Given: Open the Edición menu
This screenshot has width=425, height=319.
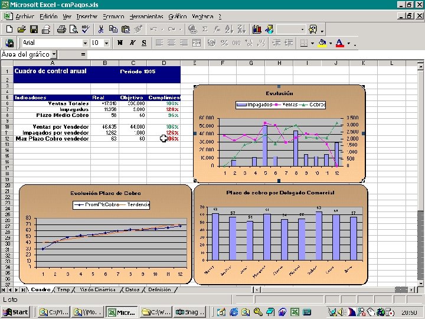Looking at the screenshot, I should (x=48, y=17).
